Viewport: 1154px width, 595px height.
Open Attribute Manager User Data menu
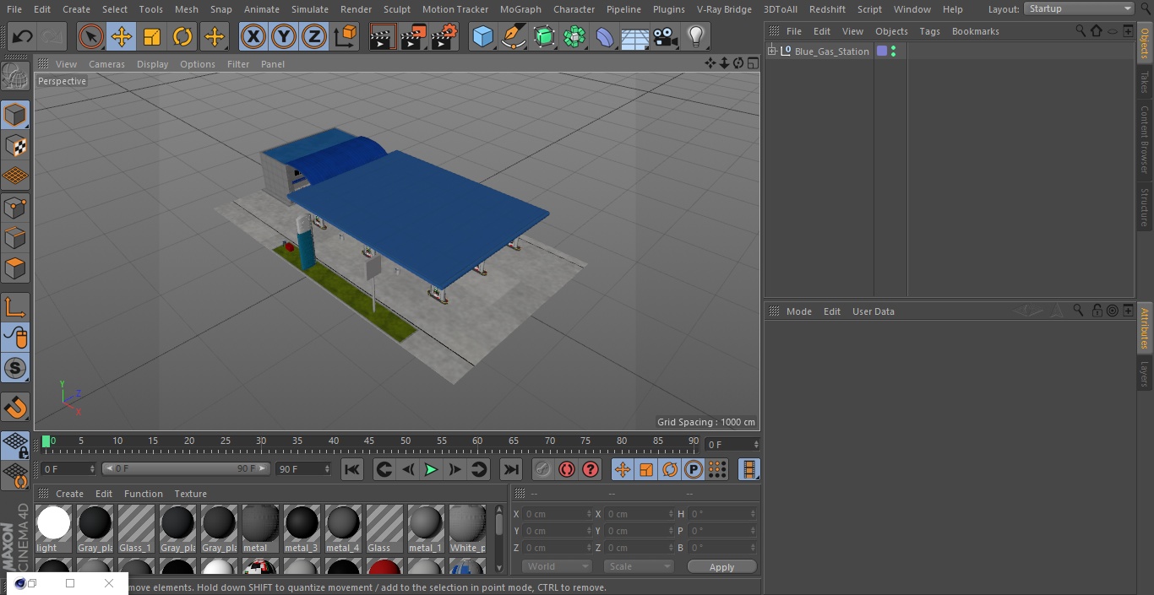pyautogui.click(x=873, y=311)
